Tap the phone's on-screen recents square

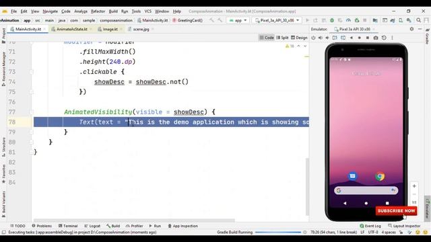pos(387,203)
